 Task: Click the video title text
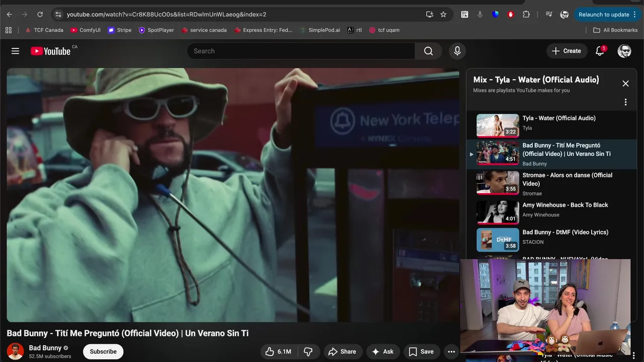(128, 333)
